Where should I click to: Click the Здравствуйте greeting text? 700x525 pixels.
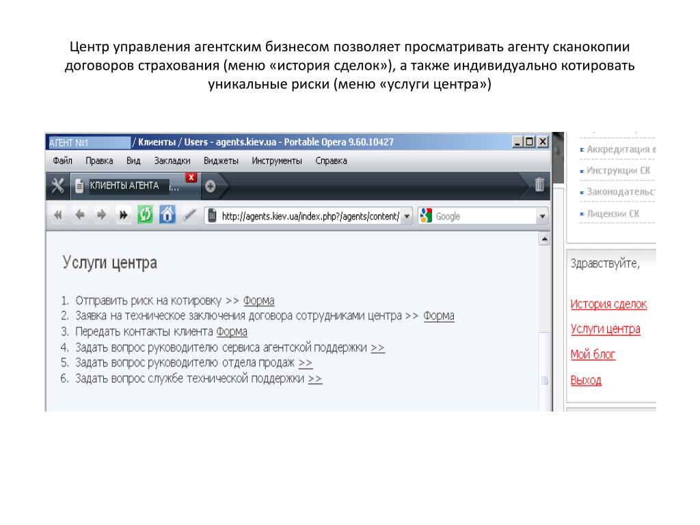605,264
